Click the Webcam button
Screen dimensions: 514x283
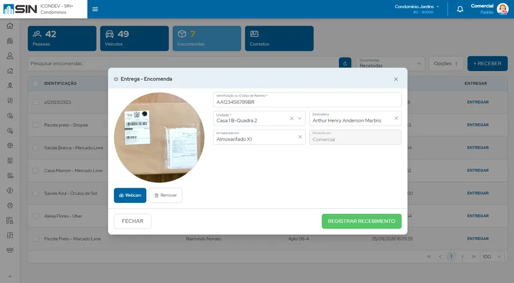(x=130, y=196)
